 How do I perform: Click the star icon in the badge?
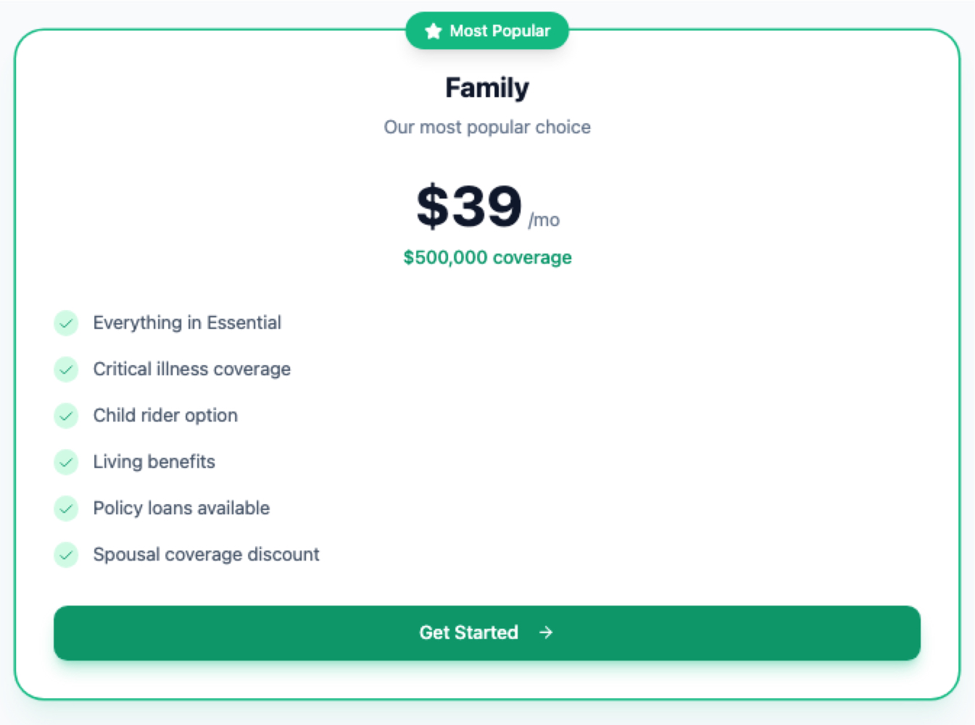[x=433, y=31]
